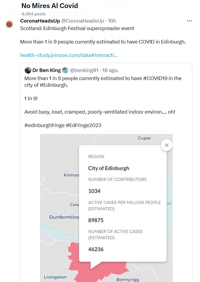The height and width of the screenshot is (282, 200).
Task: Open the CoronaHeadsUp display name profile
Action: (x=40, y=21)
